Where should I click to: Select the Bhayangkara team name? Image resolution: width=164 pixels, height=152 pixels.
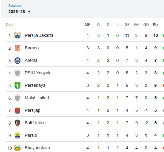[x=37, y=148]
